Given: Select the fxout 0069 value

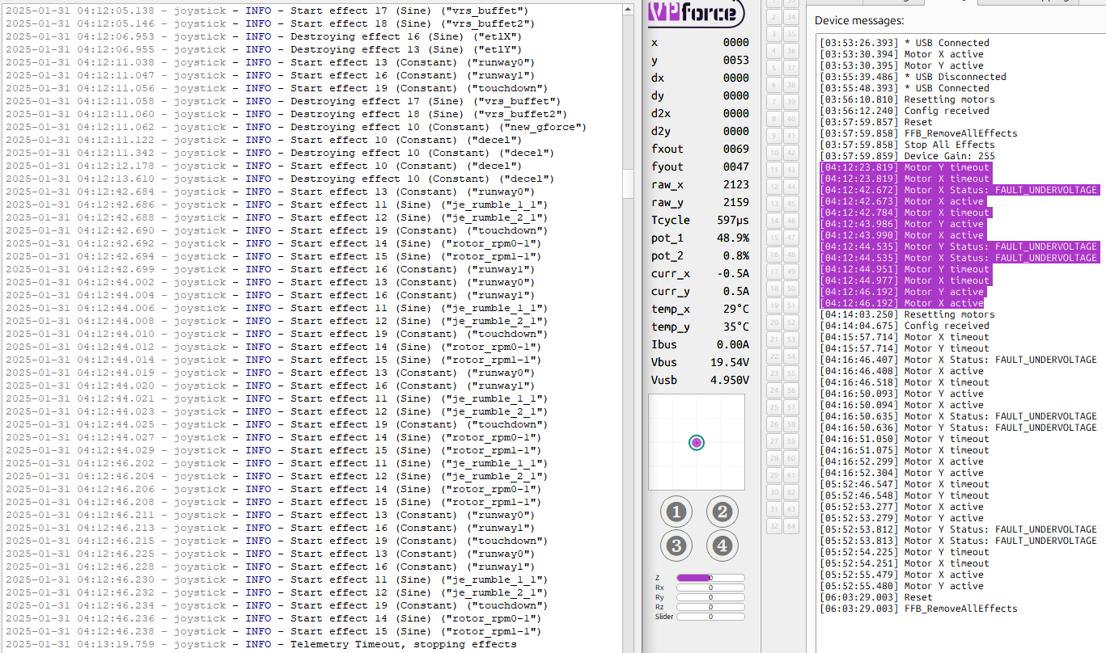Looking at the screenshot, I should [x=700, y=149].
